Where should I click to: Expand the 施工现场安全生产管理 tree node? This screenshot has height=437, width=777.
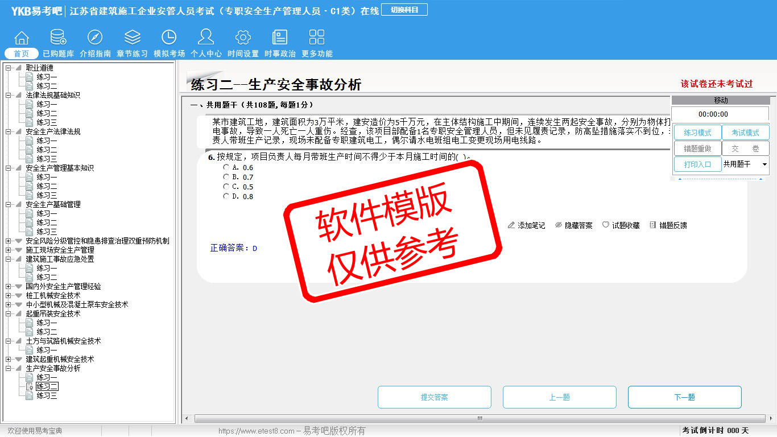[x=9, y=250]
